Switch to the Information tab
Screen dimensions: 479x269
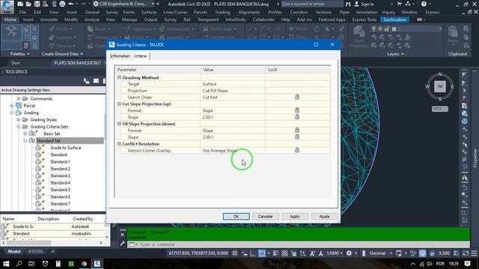tap(120, 56)
